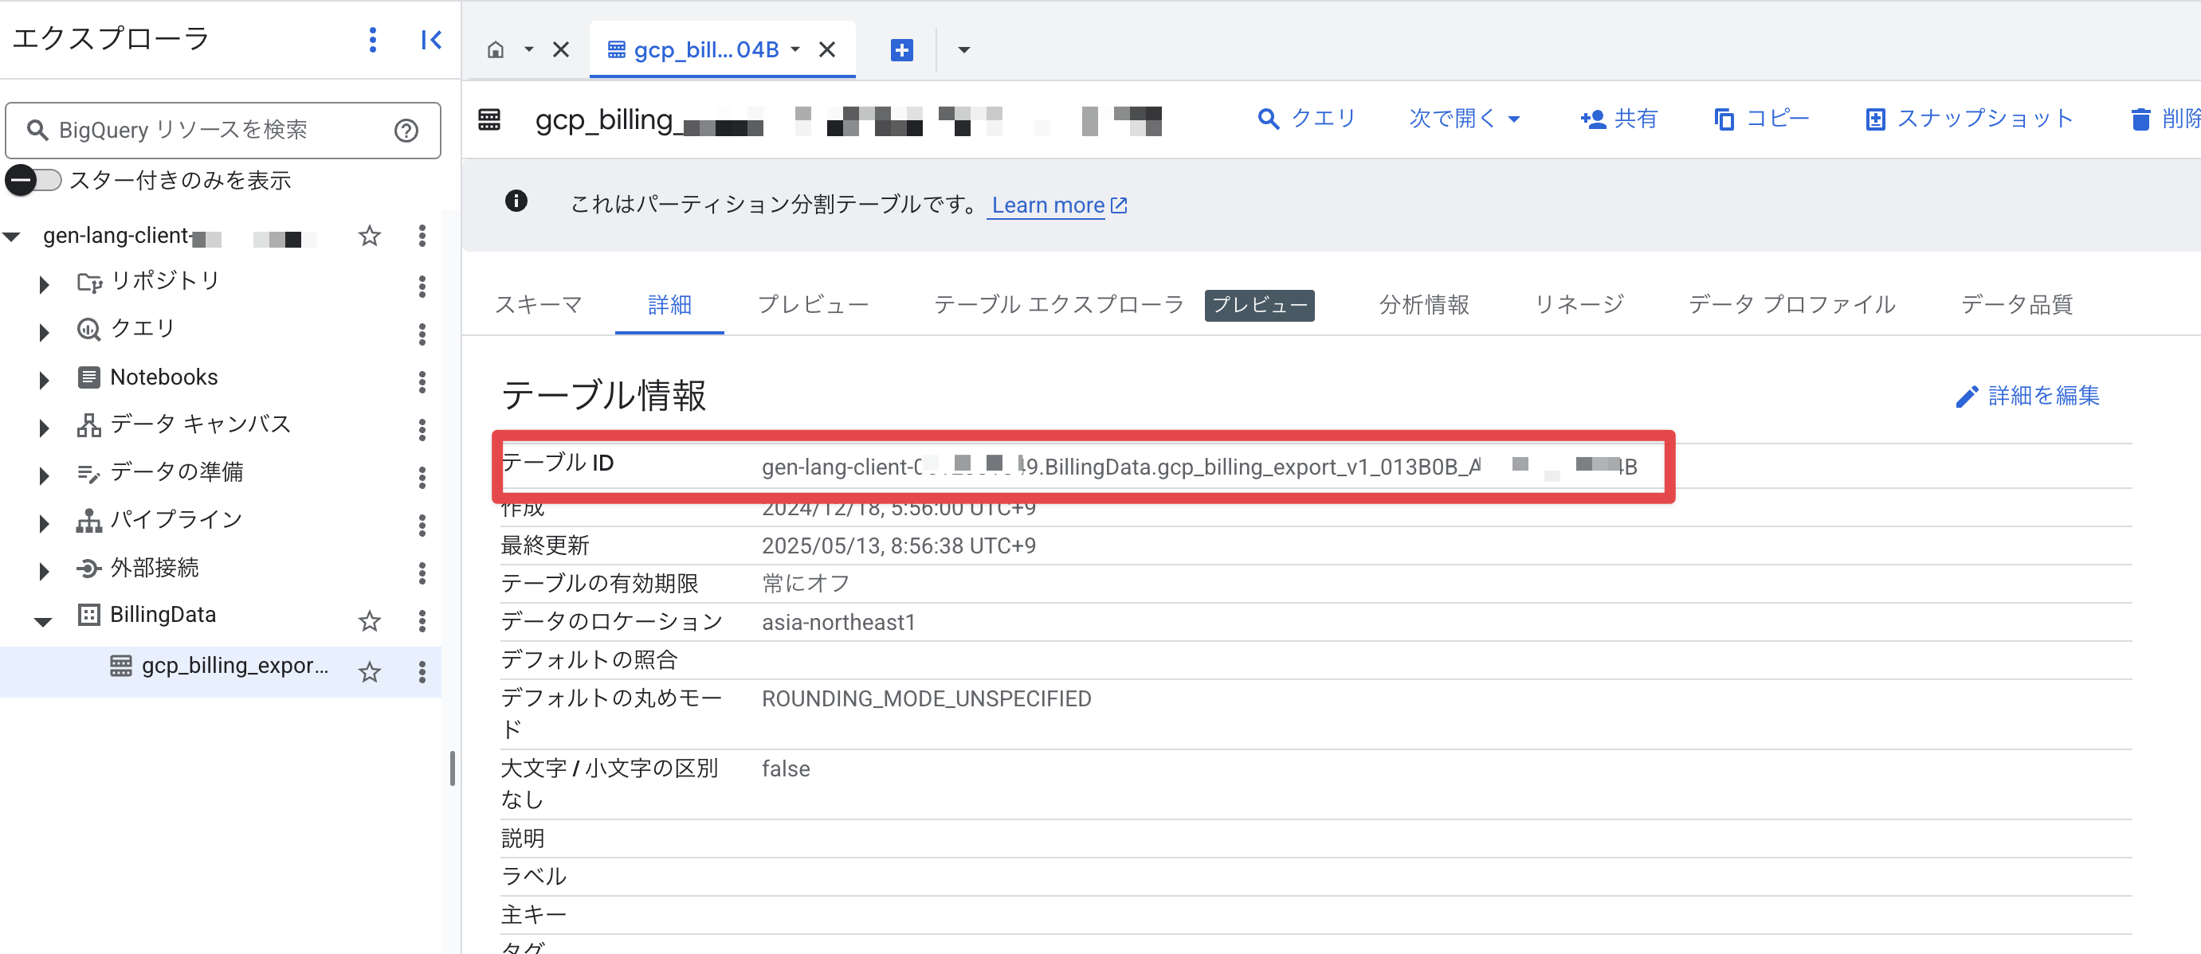Switch to the リネージ tab
The width and height of the screenshot is (2201, 954).
pos(1578,304)
